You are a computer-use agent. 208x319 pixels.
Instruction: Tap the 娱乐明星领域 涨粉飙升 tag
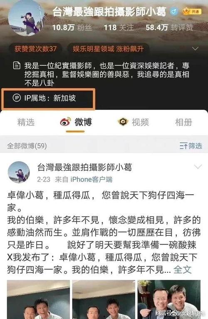coord(109,49)
